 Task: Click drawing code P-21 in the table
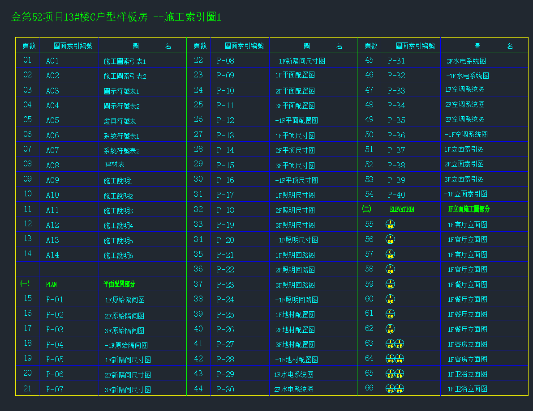point(225,255)
